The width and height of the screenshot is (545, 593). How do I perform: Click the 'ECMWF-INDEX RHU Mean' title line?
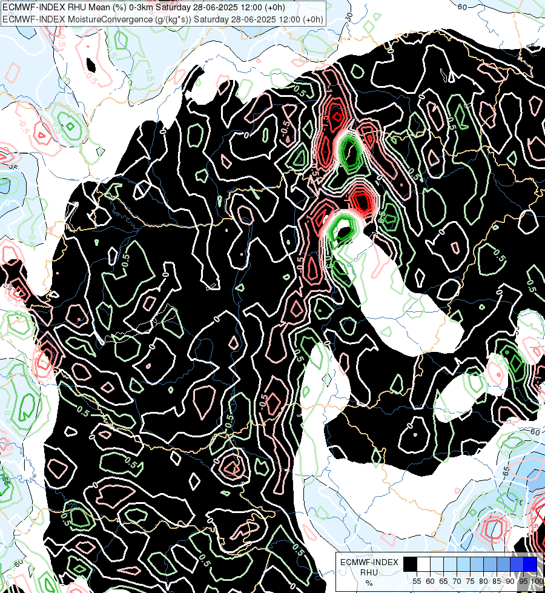click(x=144, y=7)
